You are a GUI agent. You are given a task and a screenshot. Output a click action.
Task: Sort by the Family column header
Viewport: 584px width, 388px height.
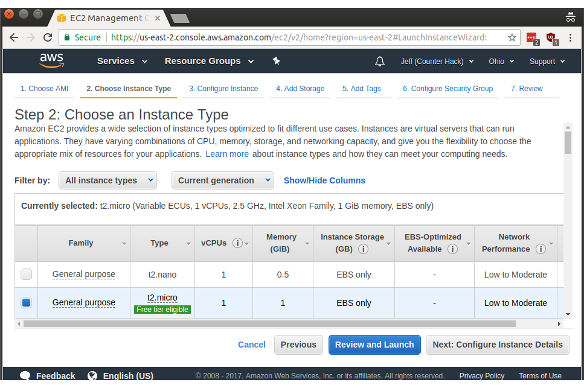coord(84,243)
